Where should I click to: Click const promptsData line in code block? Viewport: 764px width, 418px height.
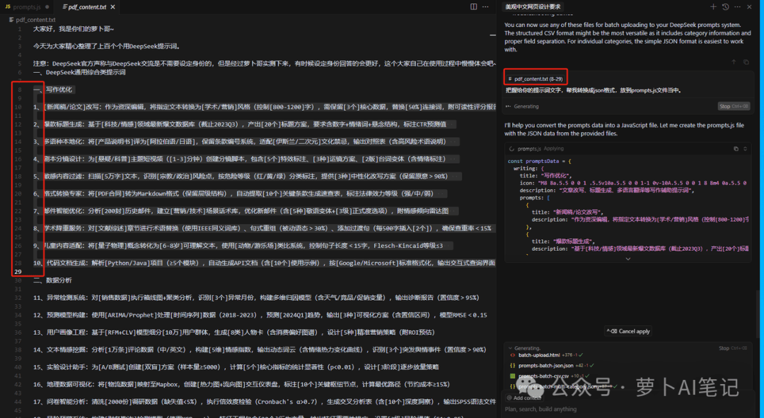[540, 161]
